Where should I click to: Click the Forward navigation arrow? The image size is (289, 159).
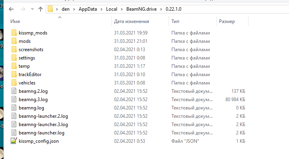coord(23,9)
